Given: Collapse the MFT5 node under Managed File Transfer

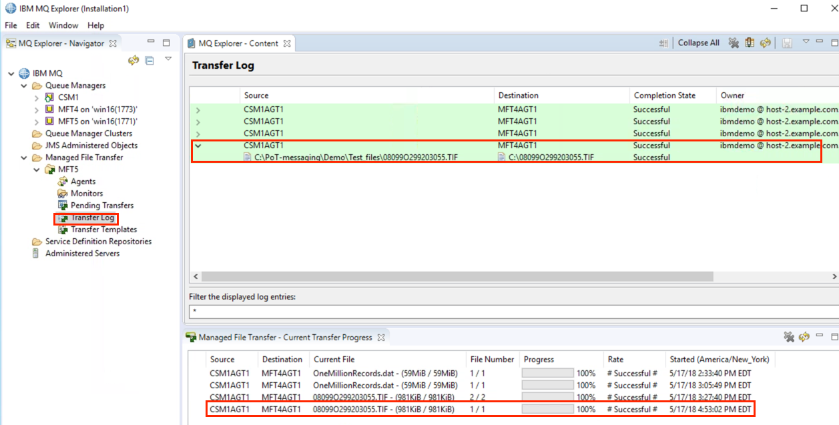Looking at the screenshot, I should (x=36, y=169).
